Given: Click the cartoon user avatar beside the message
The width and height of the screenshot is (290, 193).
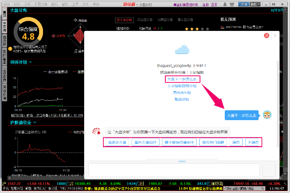Looking at the screenshot, I should click(x=267, y=115).
